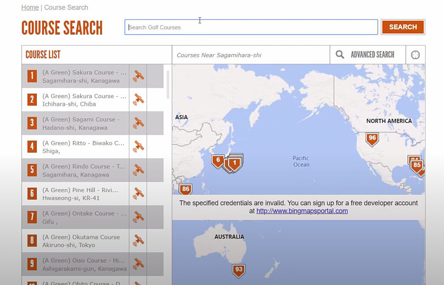The width and height of the screenshot is (444, 285).
Task: Open satellite view for Sagami Course
Action: (x=138, y=123)
